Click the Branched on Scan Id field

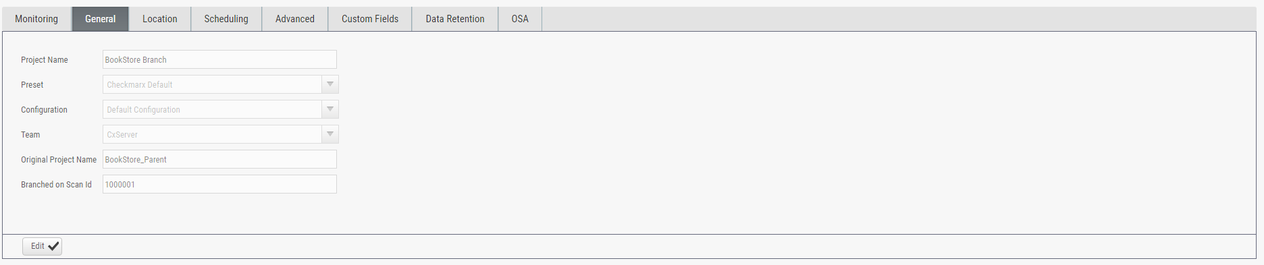tap(219, 184)
